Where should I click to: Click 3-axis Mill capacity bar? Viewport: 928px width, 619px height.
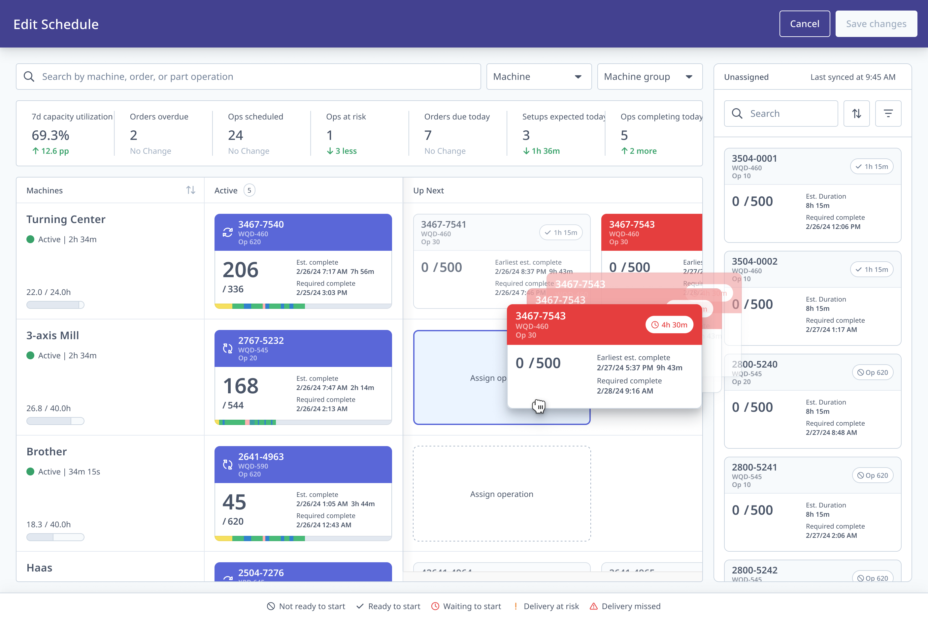(x=55, y=421)
